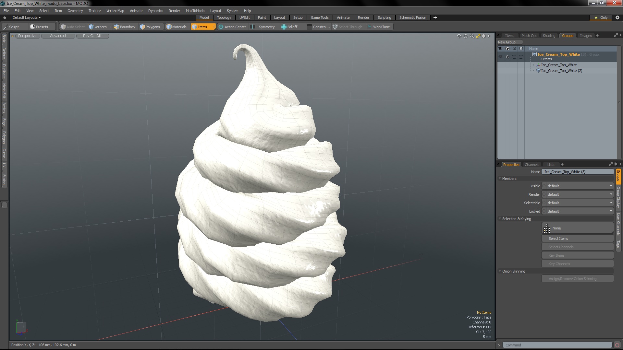This screenshot has height=350, width=623.
Task: Click the viewport rotate icon
Action: coord(465,36)
